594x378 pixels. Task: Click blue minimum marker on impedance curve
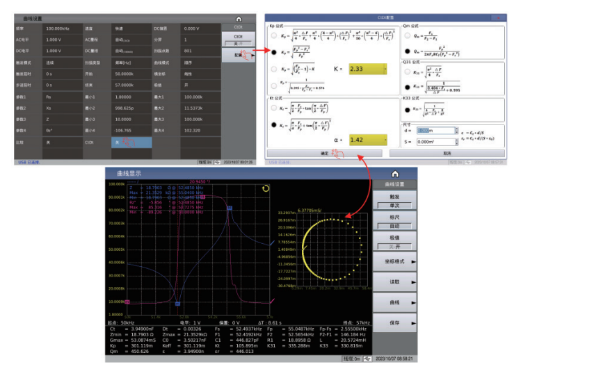click(x=178, y=304)
